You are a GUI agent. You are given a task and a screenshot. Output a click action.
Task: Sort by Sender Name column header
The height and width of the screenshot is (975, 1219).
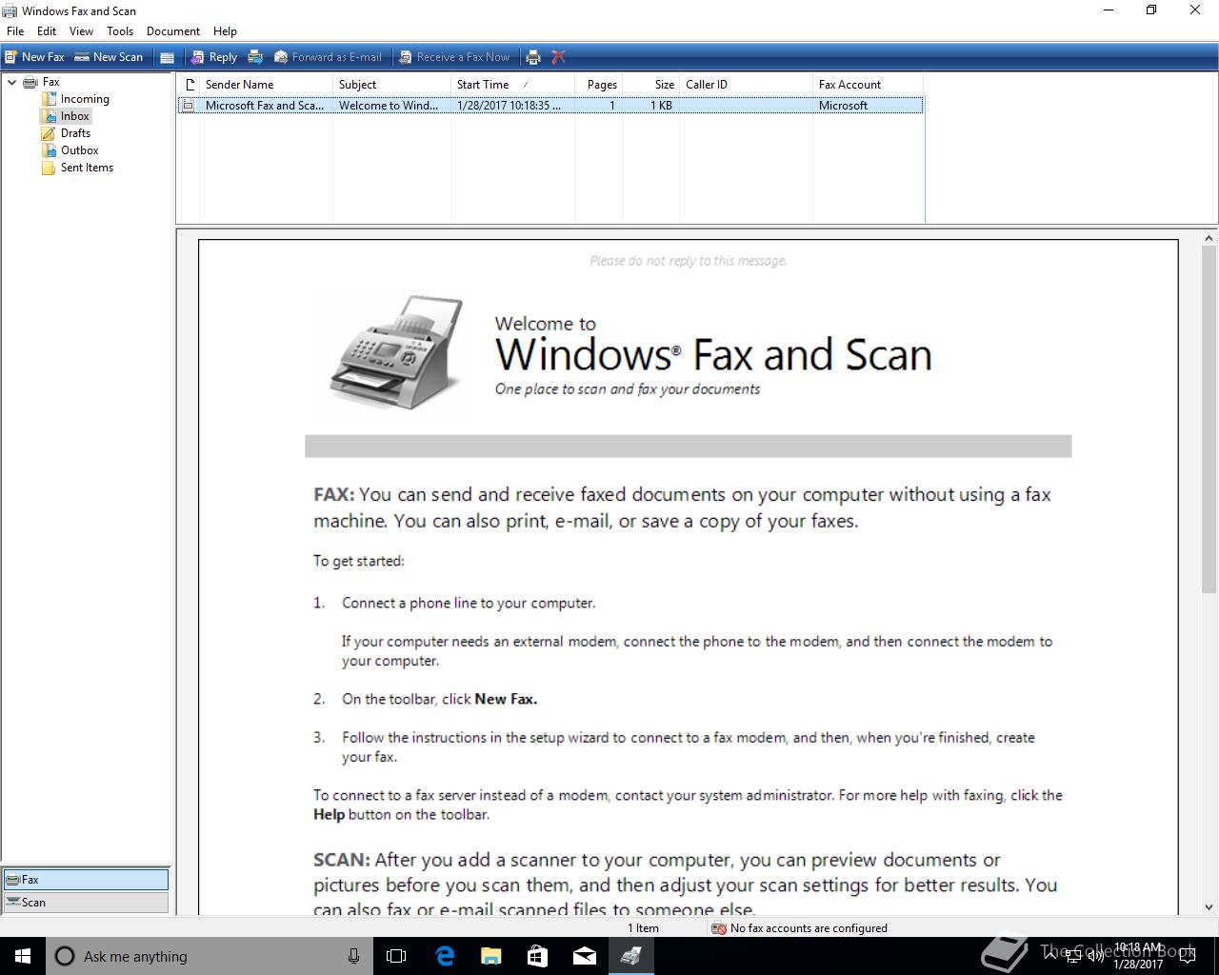click(x=266, y=85)
